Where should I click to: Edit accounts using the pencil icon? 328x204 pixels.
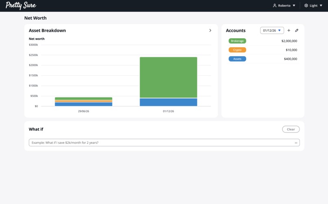click(x=297, y=30)
